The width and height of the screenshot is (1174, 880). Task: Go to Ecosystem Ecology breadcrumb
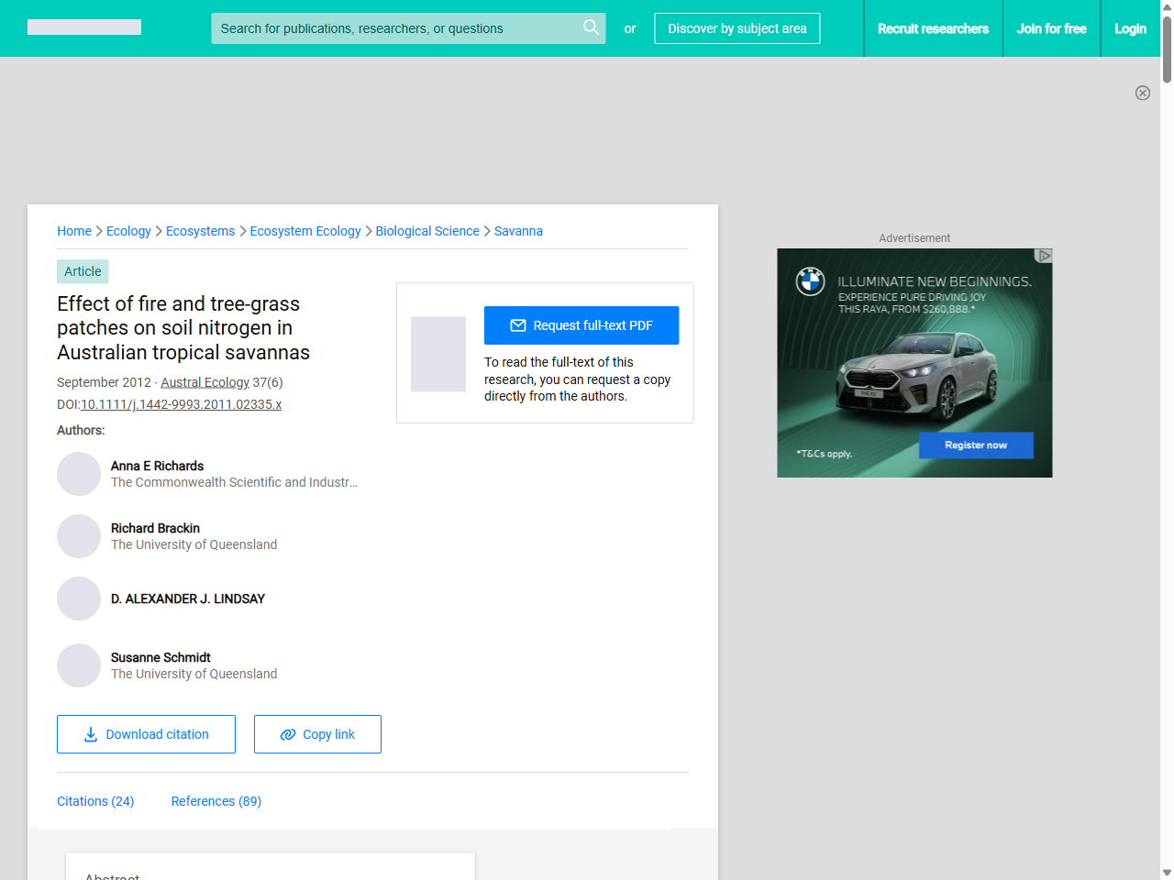pos(305,231)
